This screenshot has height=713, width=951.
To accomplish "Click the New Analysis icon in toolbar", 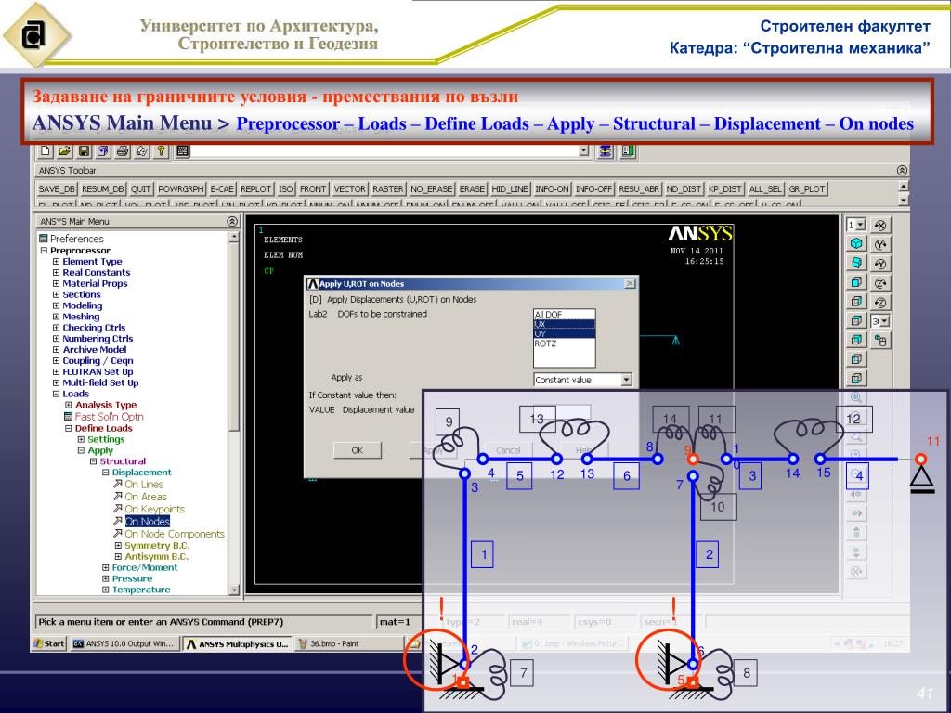I will (x=46, y=150).
